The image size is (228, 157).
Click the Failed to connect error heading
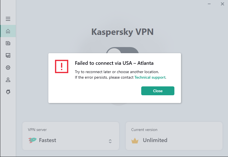114,63
